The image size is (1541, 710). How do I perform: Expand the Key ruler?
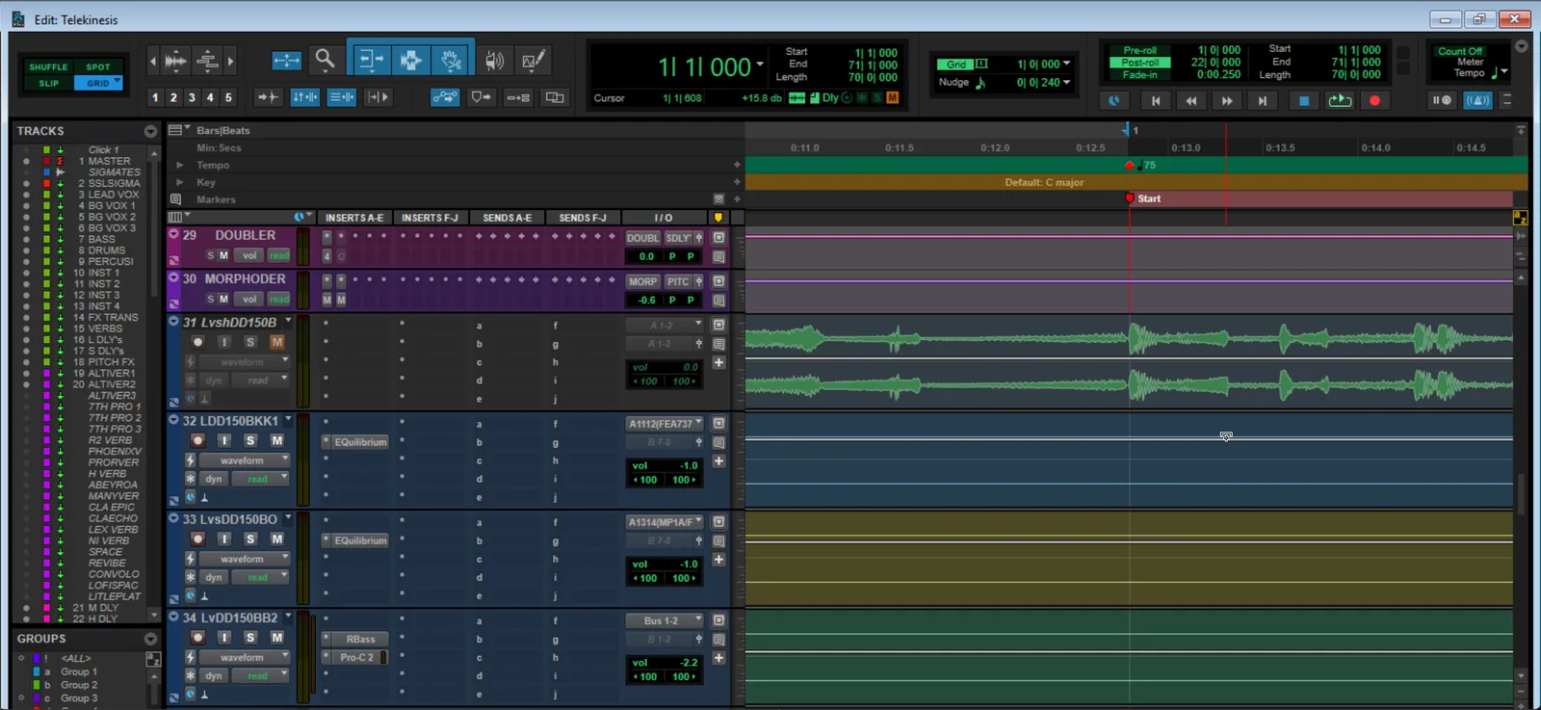[179, 182]
